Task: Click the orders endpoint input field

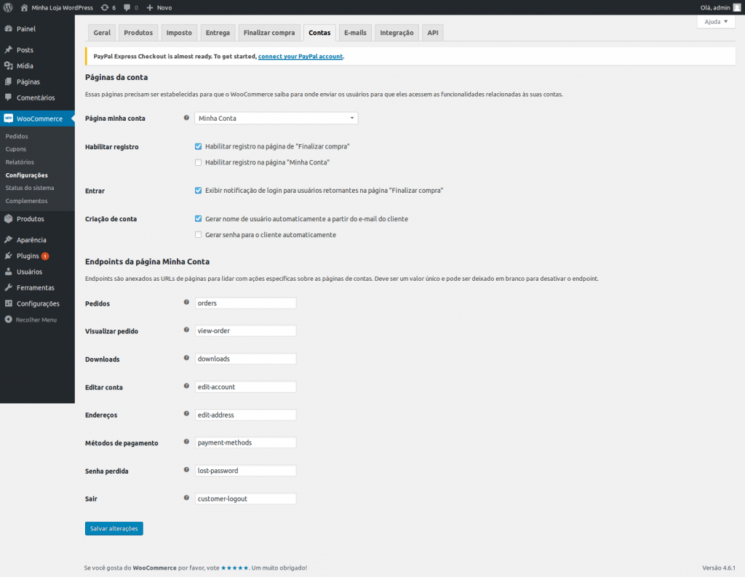Action: pyautogui.click(x=245, y=303)
